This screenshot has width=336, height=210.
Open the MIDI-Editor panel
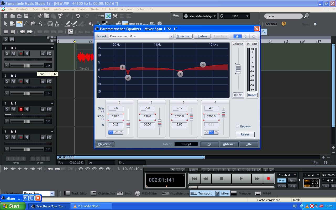[146, 193]
